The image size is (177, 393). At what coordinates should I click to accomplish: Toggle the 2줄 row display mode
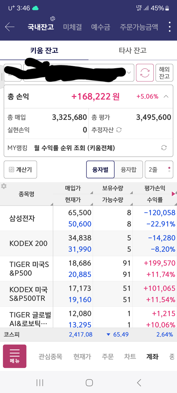click(x=159, y=169)
